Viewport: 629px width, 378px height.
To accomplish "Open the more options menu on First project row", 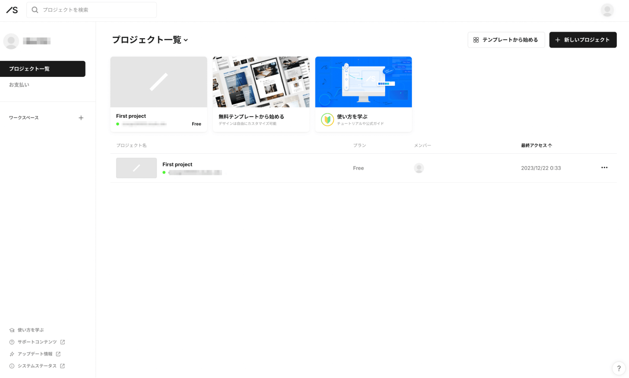I will [604, 168].
